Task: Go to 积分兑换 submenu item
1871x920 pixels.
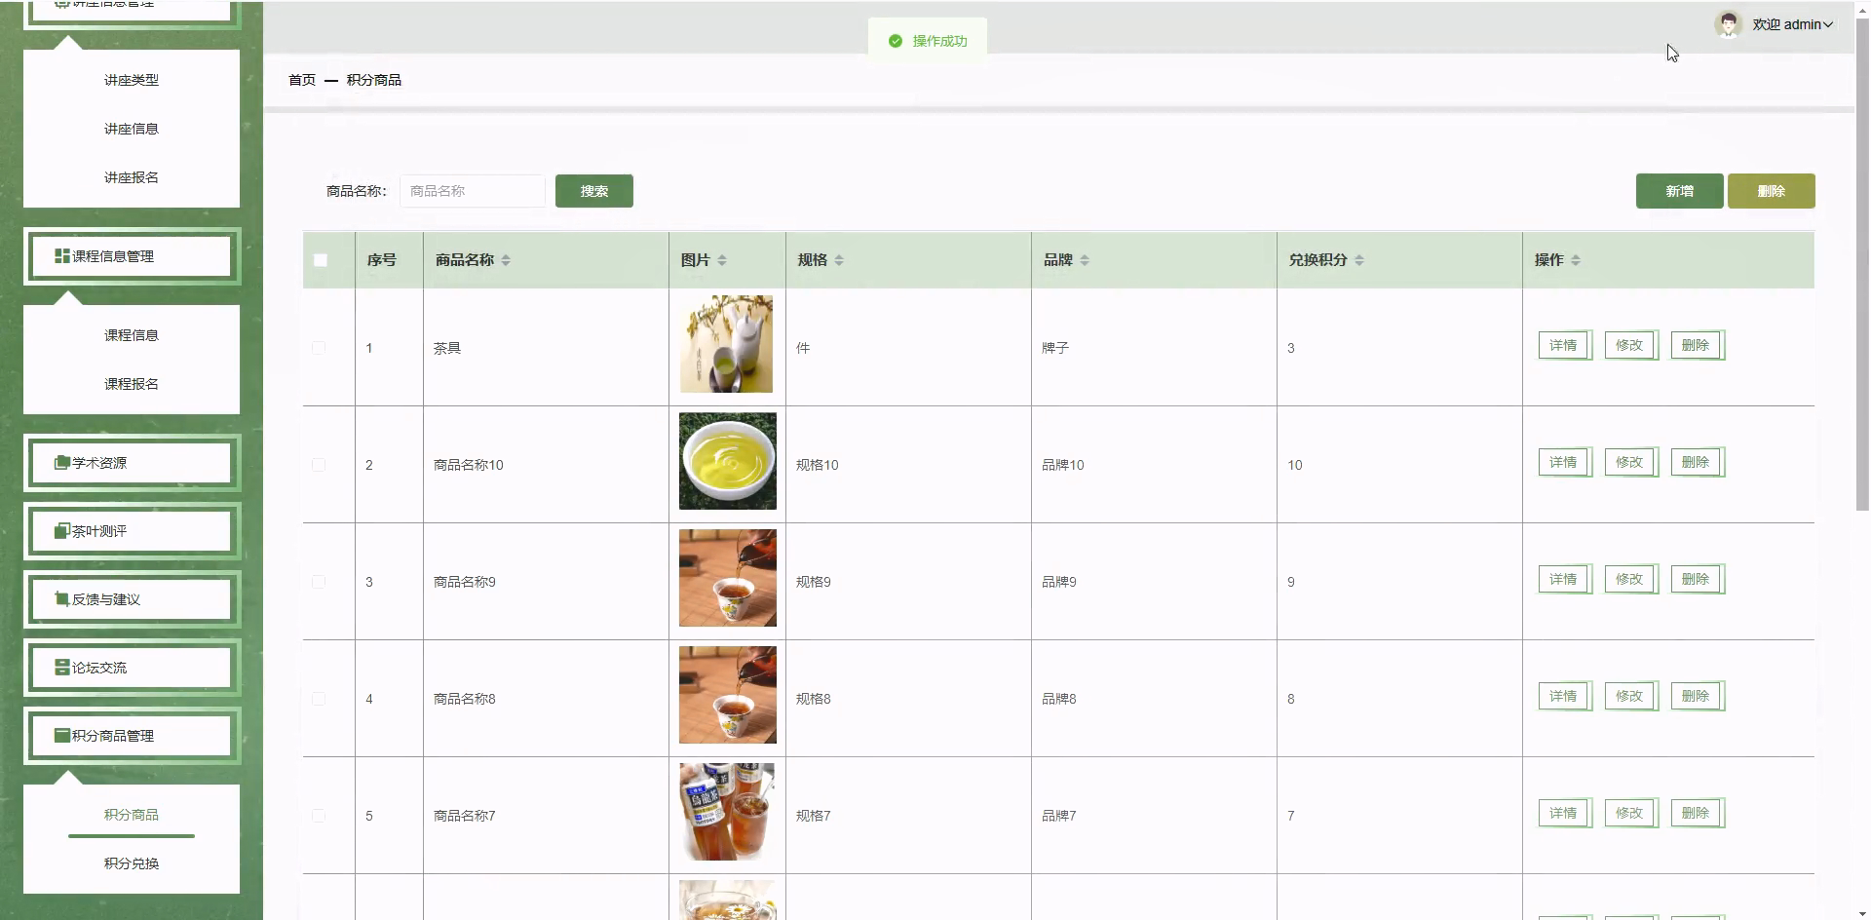Action: pyautogui.click(x=132, y=863)
